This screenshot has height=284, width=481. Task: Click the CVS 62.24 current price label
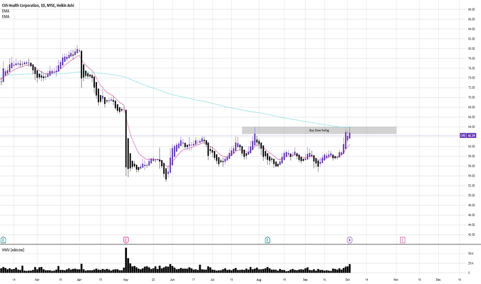point(468,135)
